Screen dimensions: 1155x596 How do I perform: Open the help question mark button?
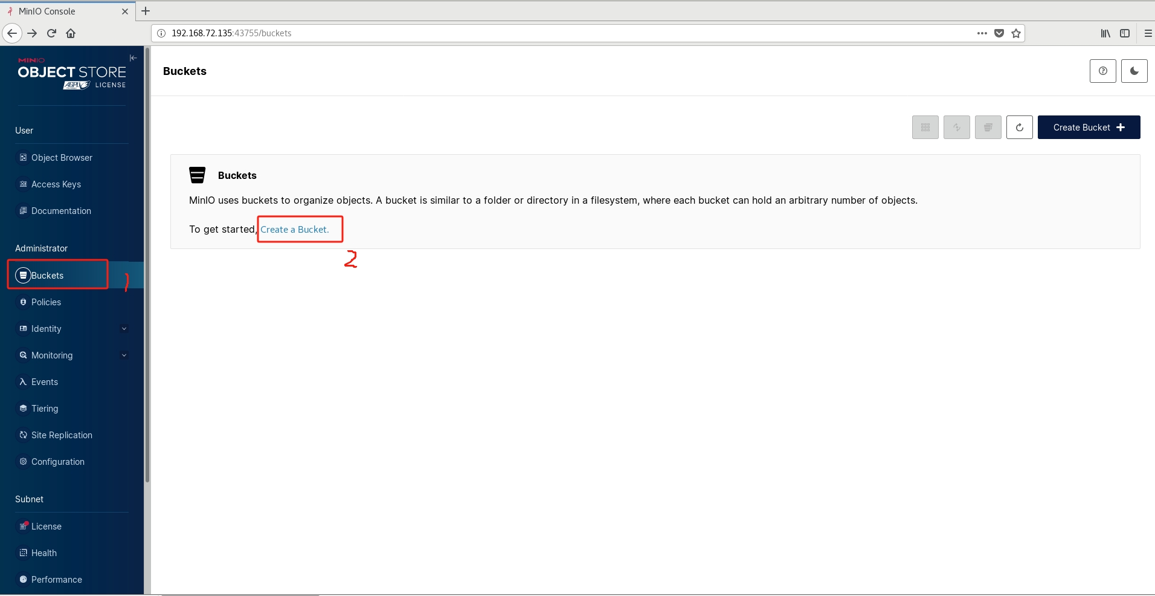click(x=1103, y=71)
